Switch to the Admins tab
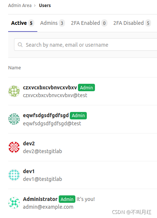The width and height of the screenshot is (157, 218). [52, 23]
